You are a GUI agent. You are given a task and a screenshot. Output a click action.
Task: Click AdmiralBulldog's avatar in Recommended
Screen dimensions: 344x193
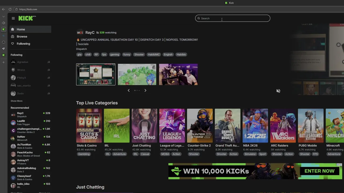tap(13, 170)
